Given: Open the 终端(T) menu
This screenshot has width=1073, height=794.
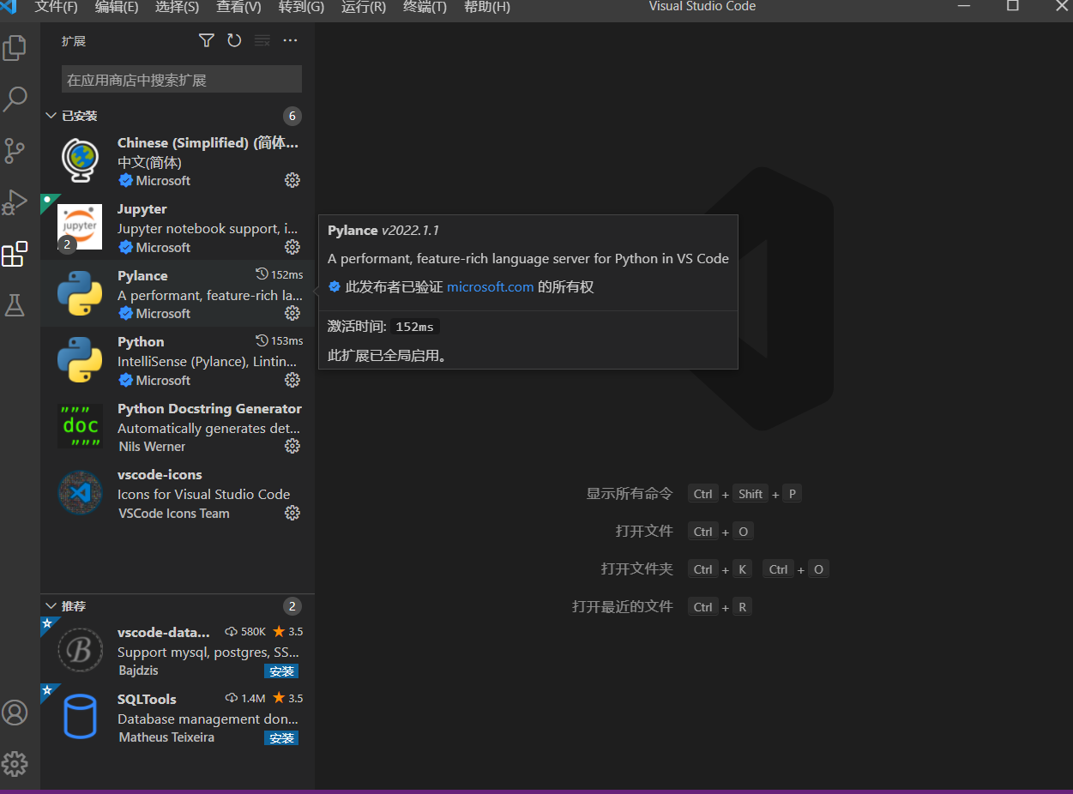Looking at the screenshot, I should [x=425, y=7].
